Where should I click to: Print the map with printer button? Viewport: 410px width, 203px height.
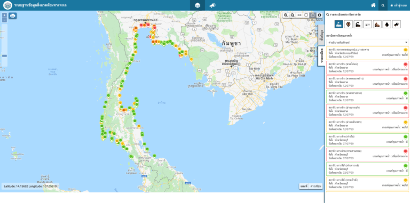(x=13, y=15)
